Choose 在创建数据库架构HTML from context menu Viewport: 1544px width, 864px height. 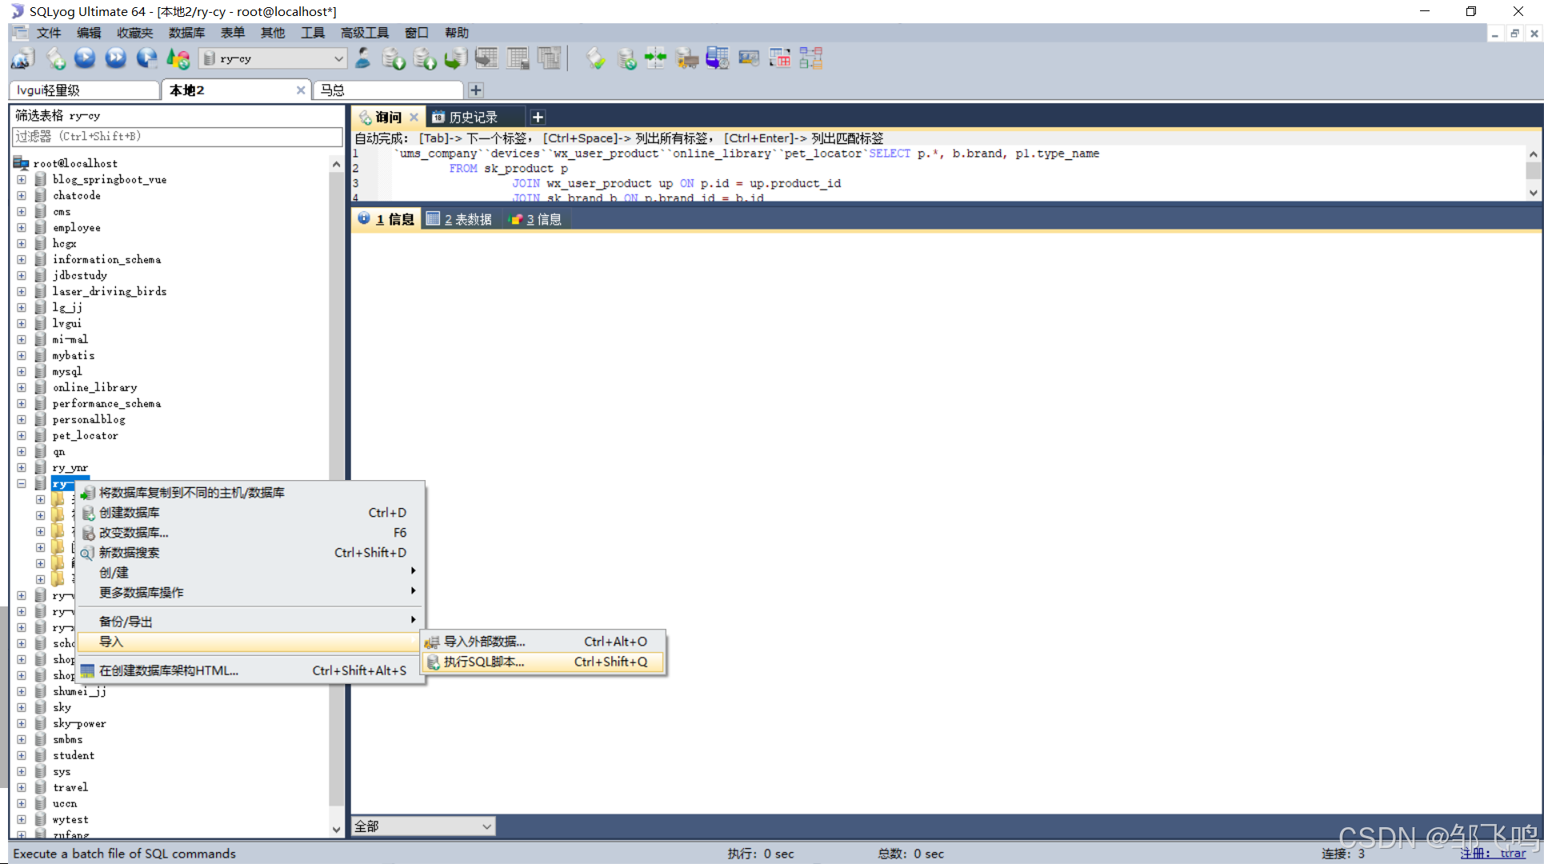coord(249,670)
